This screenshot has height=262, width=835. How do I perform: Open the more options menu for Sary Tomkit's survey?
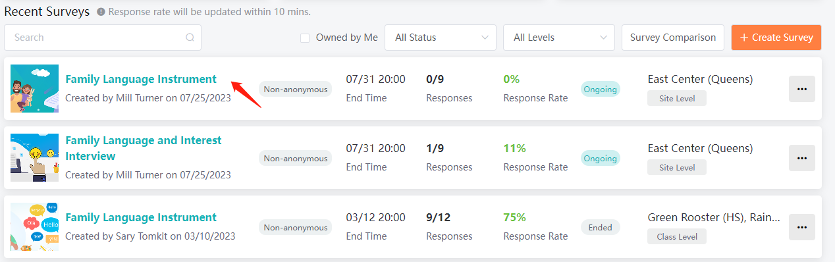click(801, 227)
